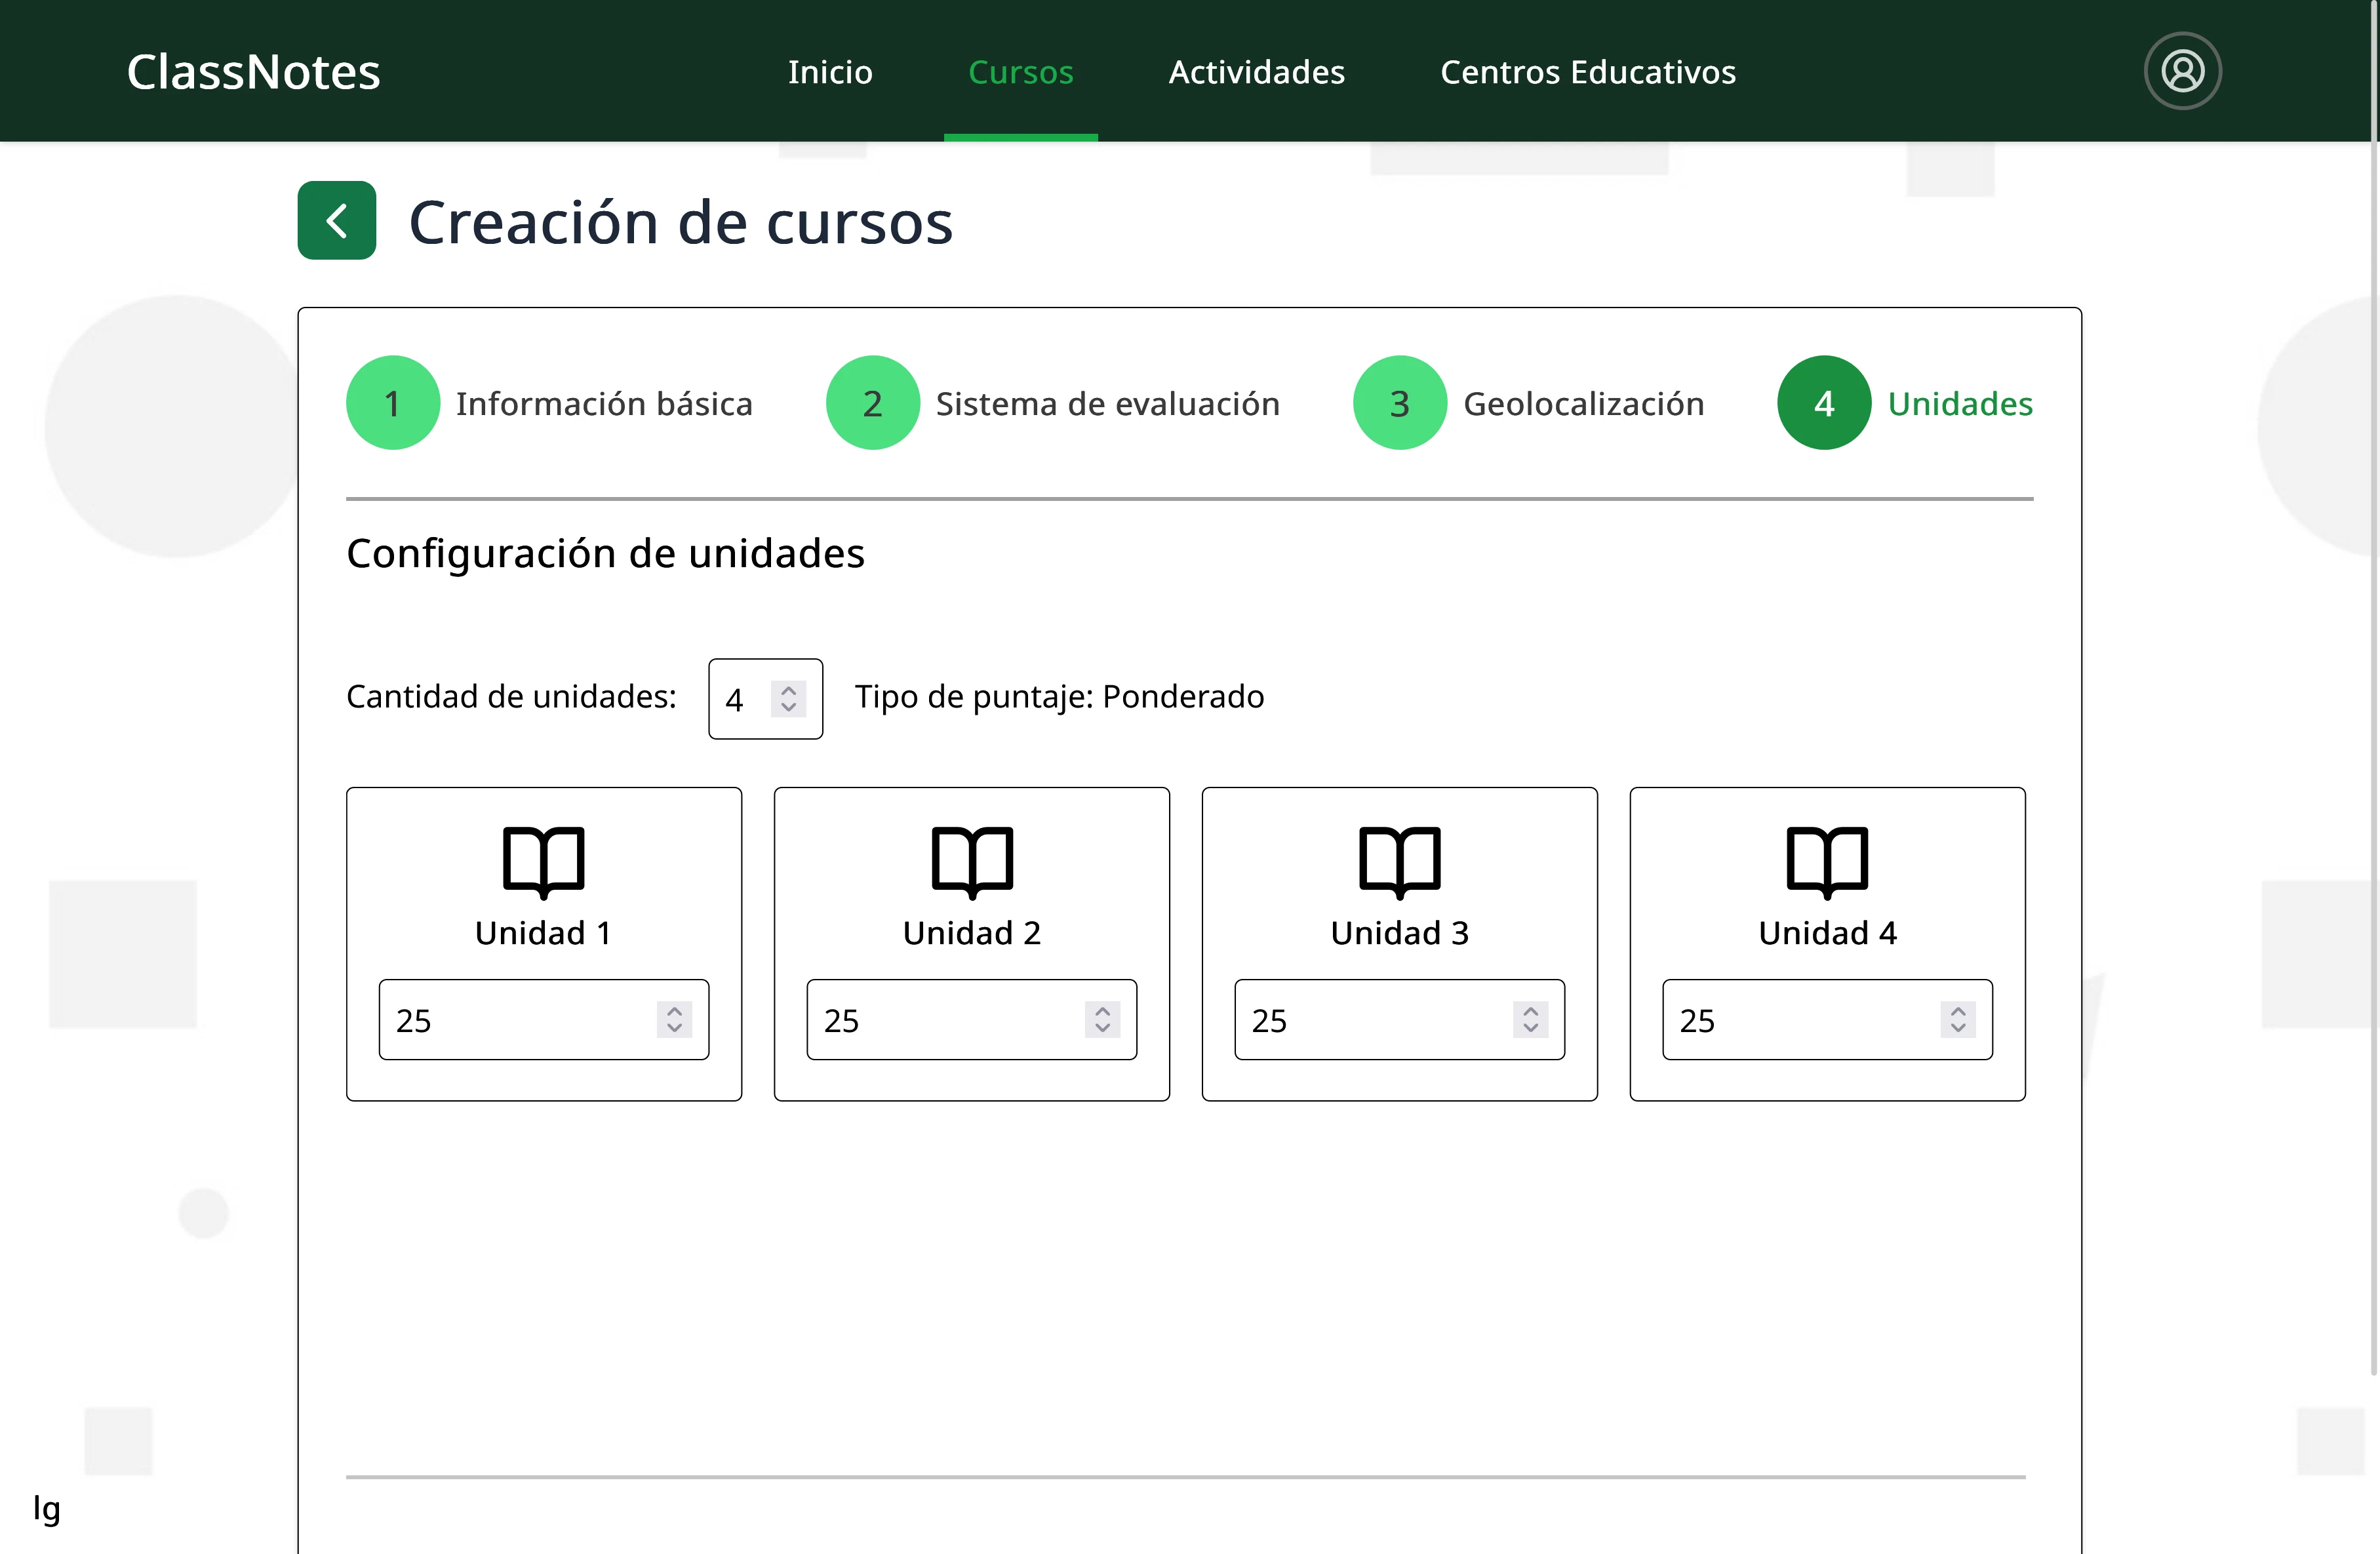Click the ClassNotes logo
The height and width of the screenshot is (1554, 2380).
click(253, 70)
